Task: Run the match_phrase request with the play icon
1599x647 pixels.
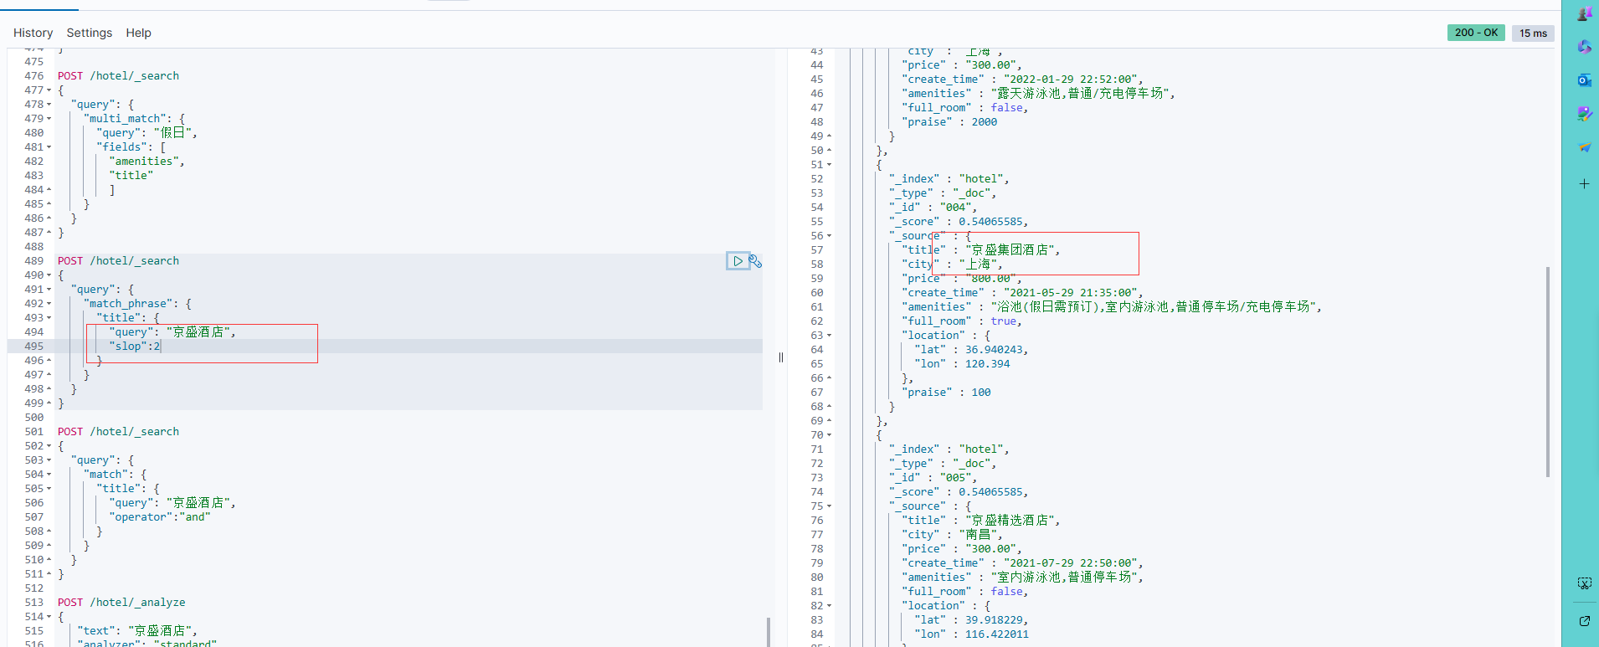Action: pos(738,261)
